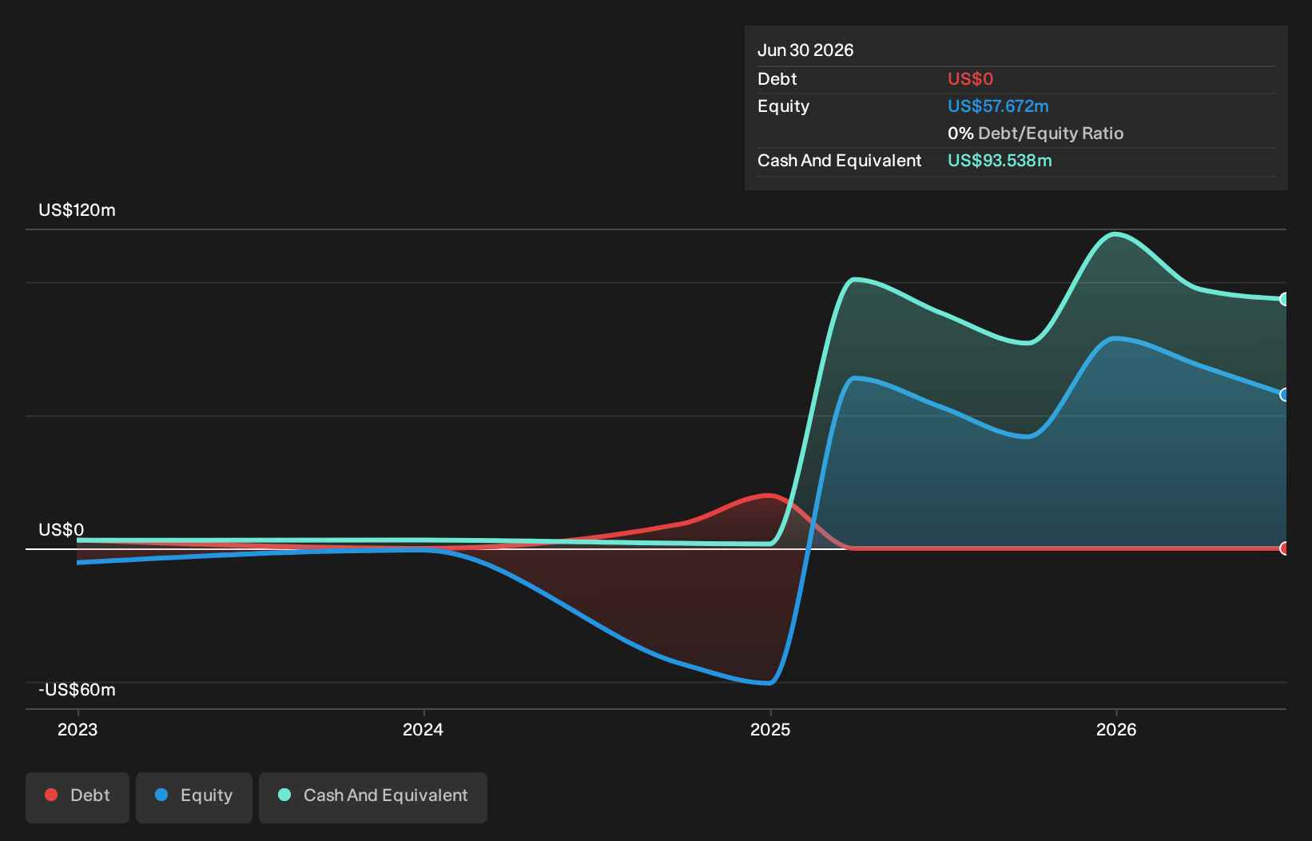Click the red Debt legend dot
The image size is (1312, 841).
(51, 795)
